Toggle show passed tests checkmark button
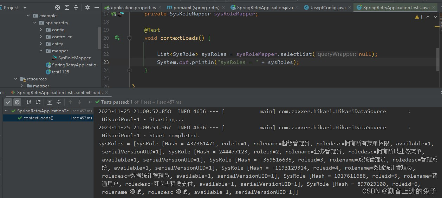This screenshot has height=198, width=442. (x=8, y=102)
